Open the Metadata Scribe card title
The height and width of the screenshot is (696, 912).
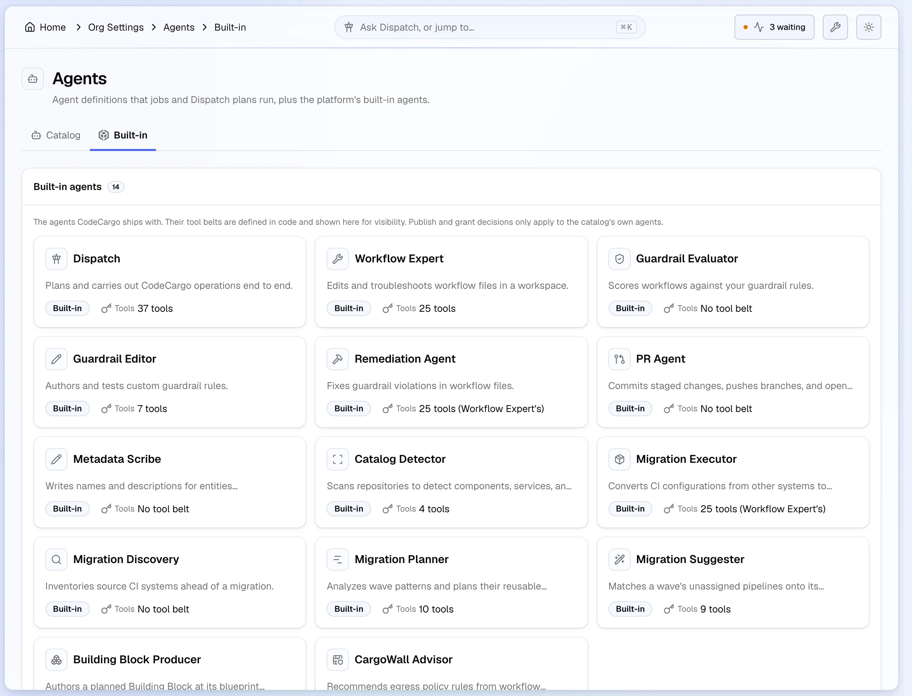tap(117, 459)
